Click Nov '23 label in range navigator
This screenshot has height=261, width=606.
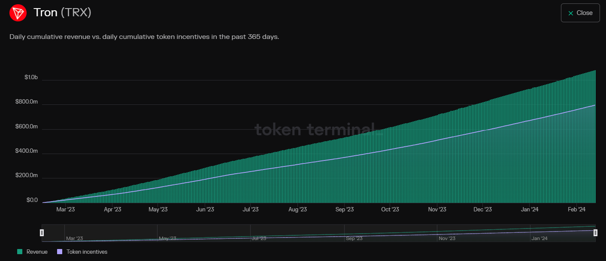[447, 238]
